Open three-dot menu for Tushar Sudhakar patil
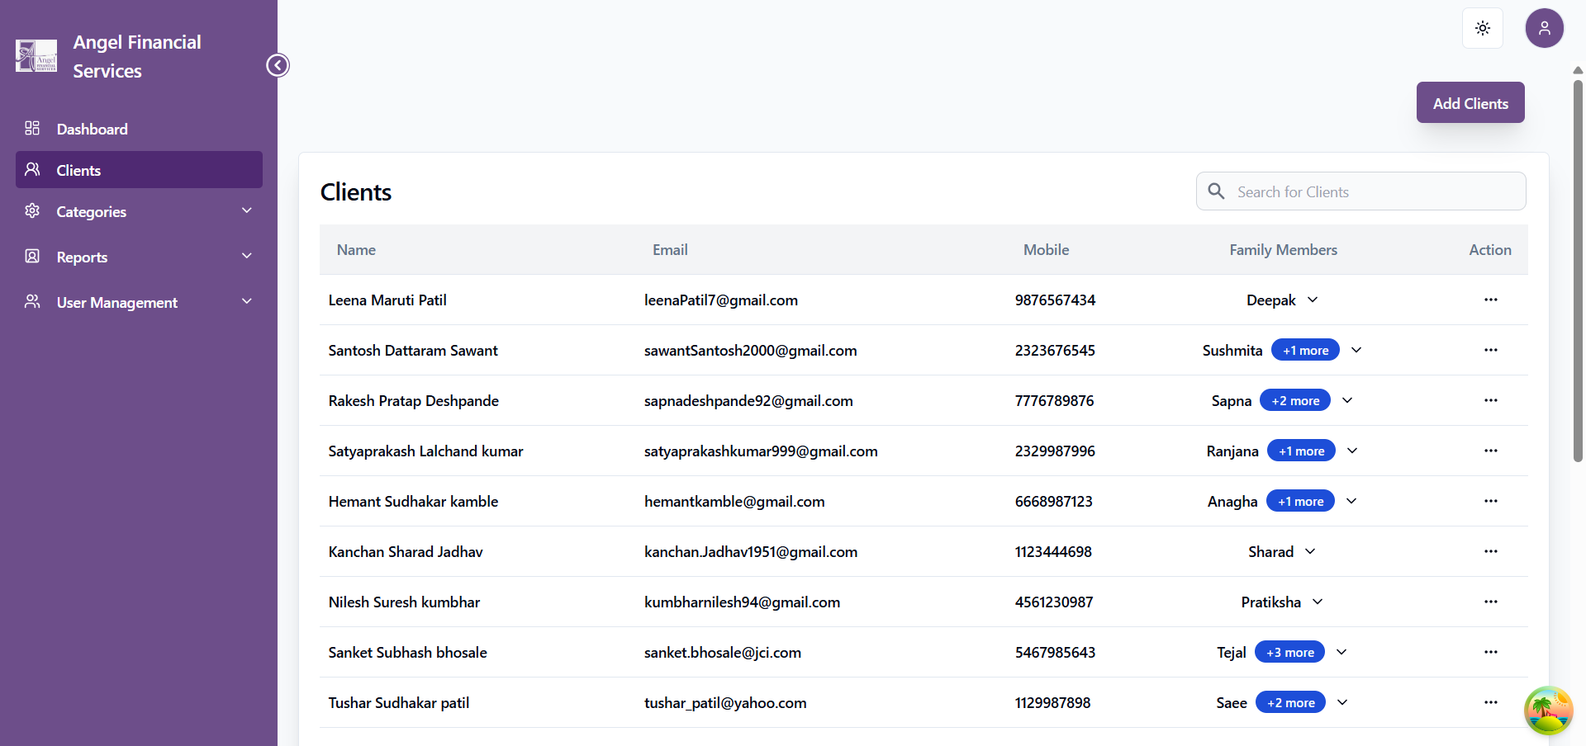Image resolution: width=1586 pixels, height=746 pixels. click(x=1490, y=702)
